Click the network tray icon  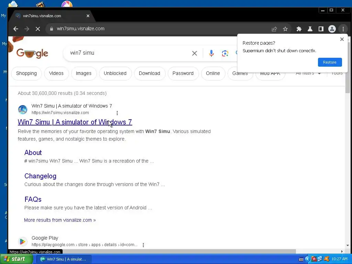tap(320, 259)
